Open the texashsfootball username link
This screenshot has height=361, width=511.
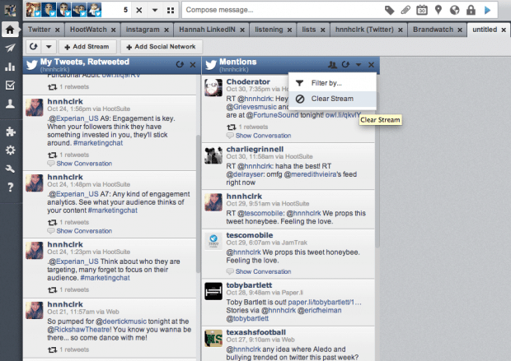(x=255, y=332)
